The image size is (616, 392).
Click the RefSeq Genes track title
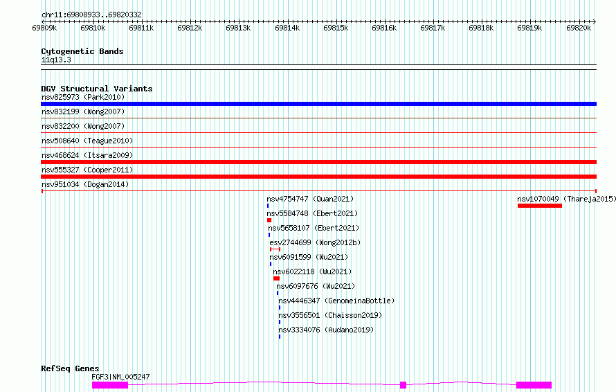click(70, 368)
